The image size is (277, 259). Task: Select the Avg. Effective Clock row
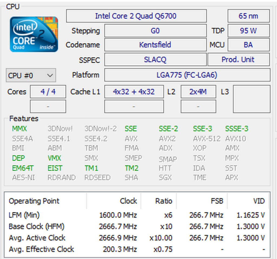point(41,249)
